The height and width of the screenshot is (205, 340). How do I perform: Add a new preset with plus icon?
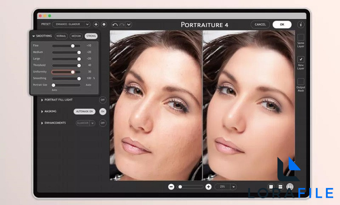(x=96, y=24)
